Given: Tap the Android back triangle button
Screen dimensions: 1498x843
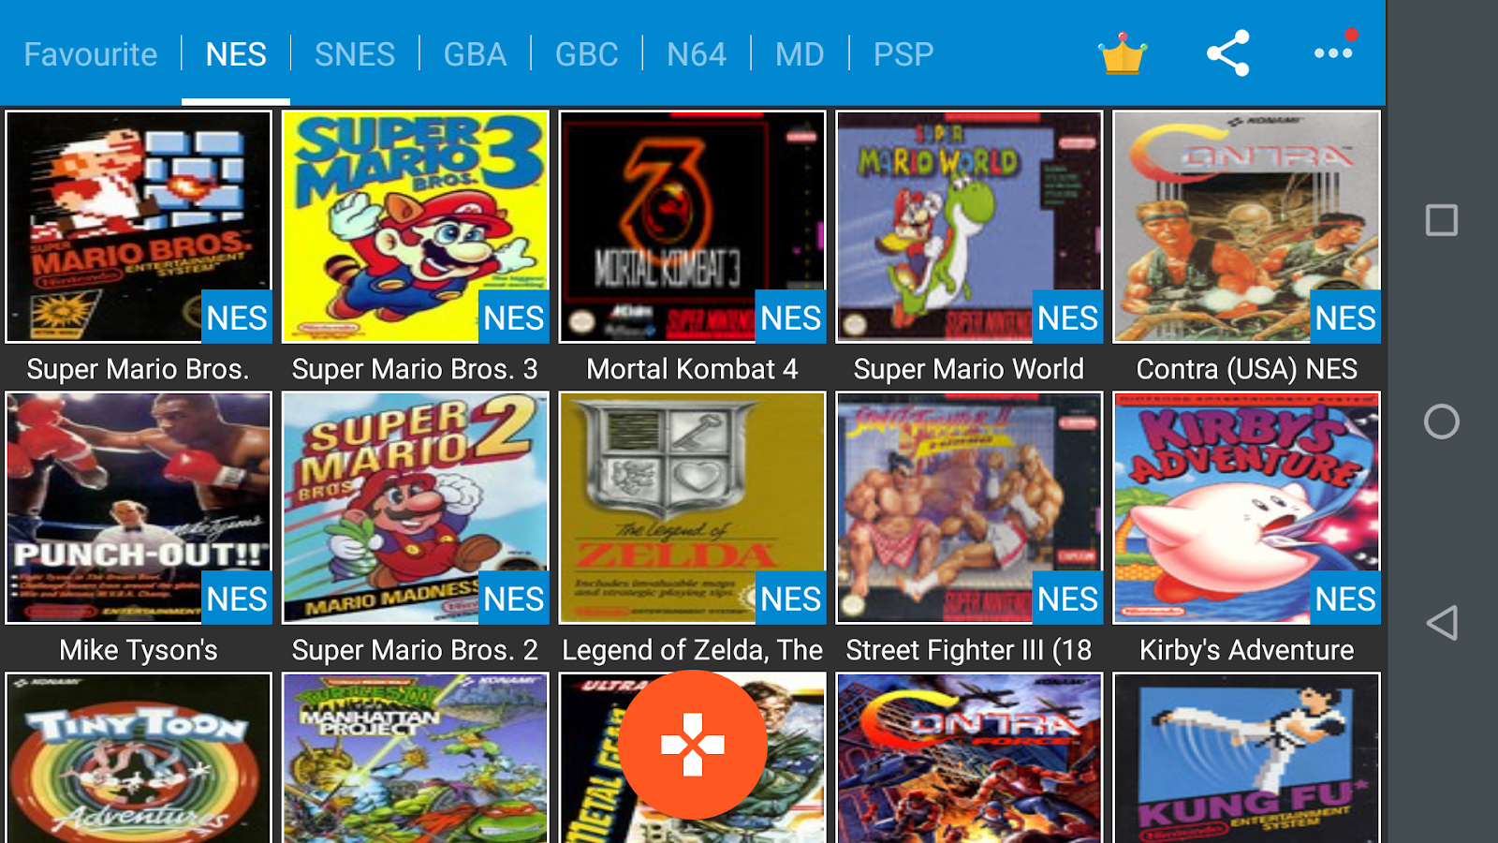Looking at the screenshot, I should coord(1442,623).
